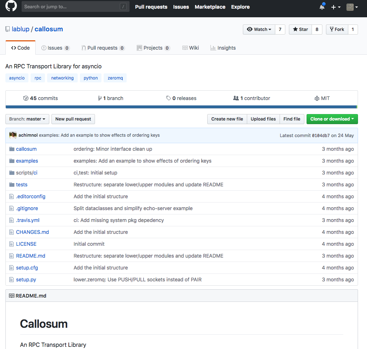367x349 pixels.
Task: View watchers count 7
Action: tap(280, 30)
